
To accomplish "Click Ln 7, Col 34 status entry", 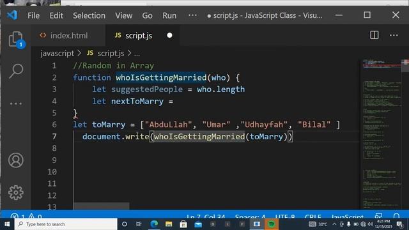I will pyautogui.click(x=206, y=216).
